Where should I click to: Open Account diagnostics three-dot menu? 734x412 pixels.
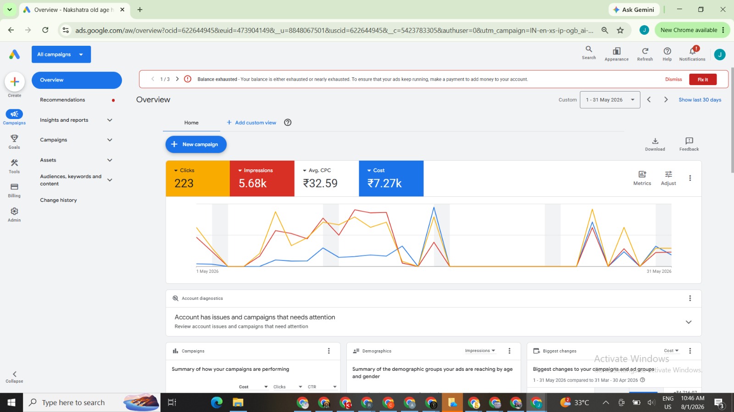(690, 298)
